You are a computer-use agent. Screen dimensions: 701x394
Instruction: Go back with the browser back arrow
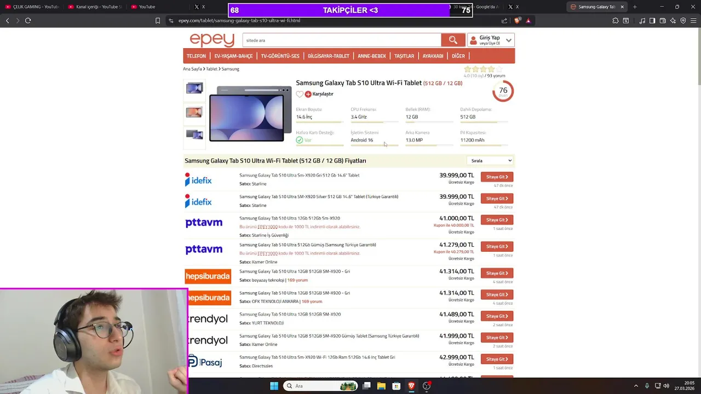(8, 20)
